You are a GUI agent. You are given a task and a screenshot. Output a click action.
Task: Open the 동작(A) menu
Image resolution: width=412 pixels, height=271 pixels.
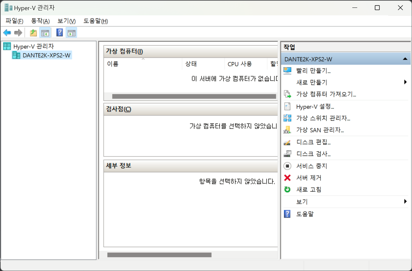coord(40,21)
